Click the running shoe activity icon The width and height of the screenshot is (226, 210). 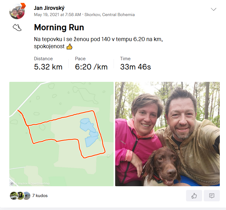click(x=17, y=27)
